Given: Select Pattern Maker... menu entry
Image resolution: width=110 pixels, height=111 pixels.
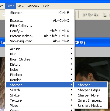Looking at the screenshot, I should (x=40, y=36).
